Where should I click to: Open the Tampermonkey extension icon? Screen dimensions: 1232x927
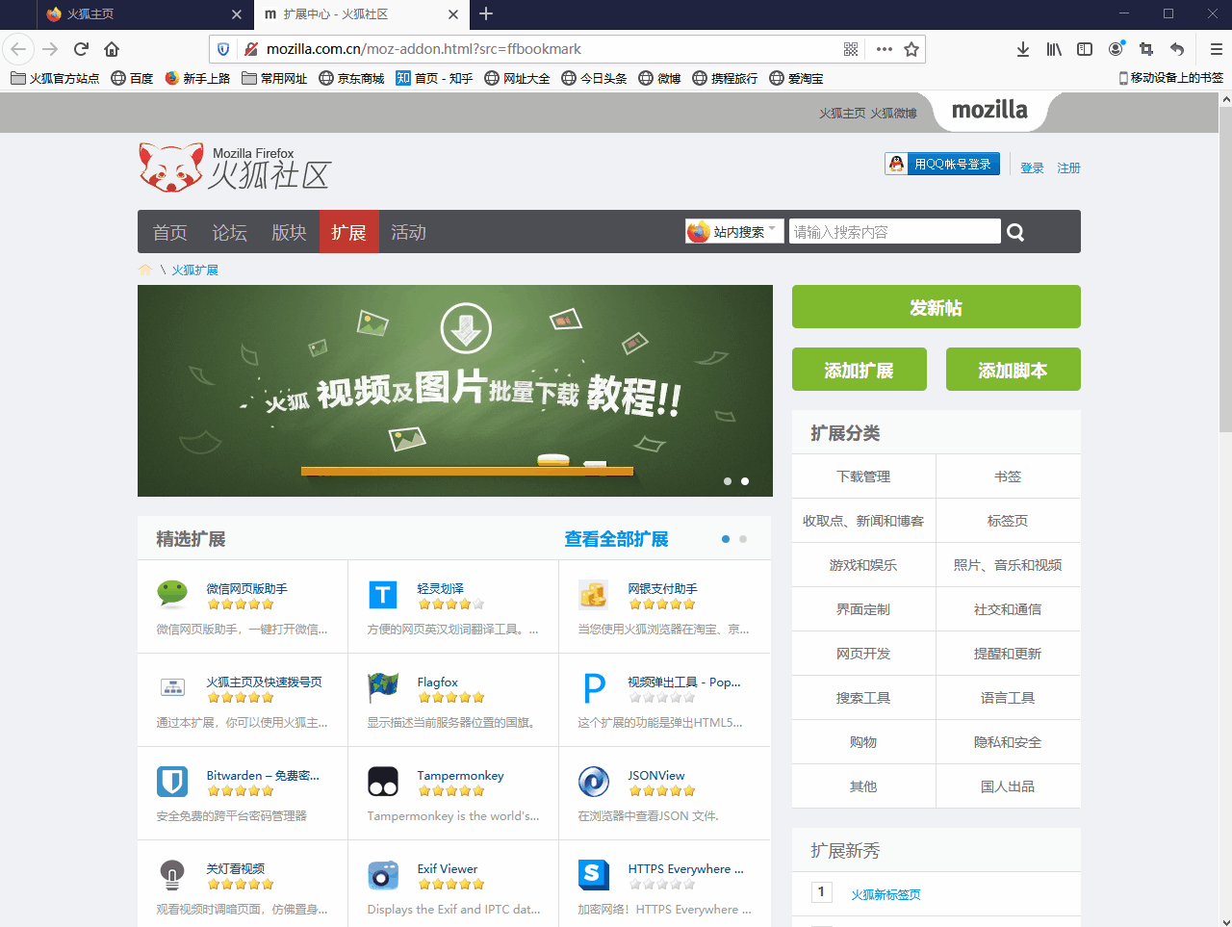pyautogui.click(x=383, y=781)
